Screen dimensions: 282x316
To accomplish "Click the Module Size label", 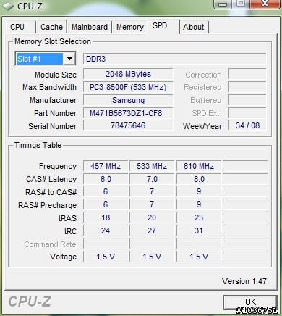I will click(x=56, y=75).
